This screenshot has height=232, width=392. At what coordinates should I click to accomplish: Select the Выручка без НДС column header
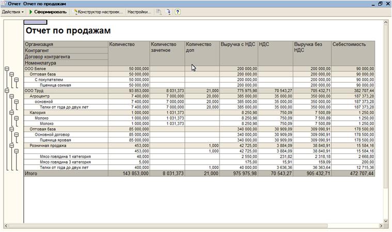312,54
